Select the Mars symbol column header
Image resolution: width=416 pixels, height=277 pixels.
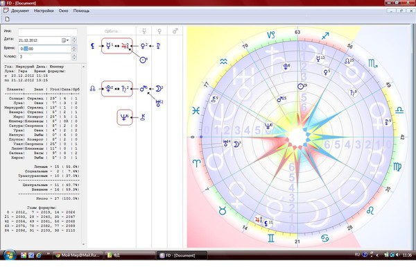175,31
